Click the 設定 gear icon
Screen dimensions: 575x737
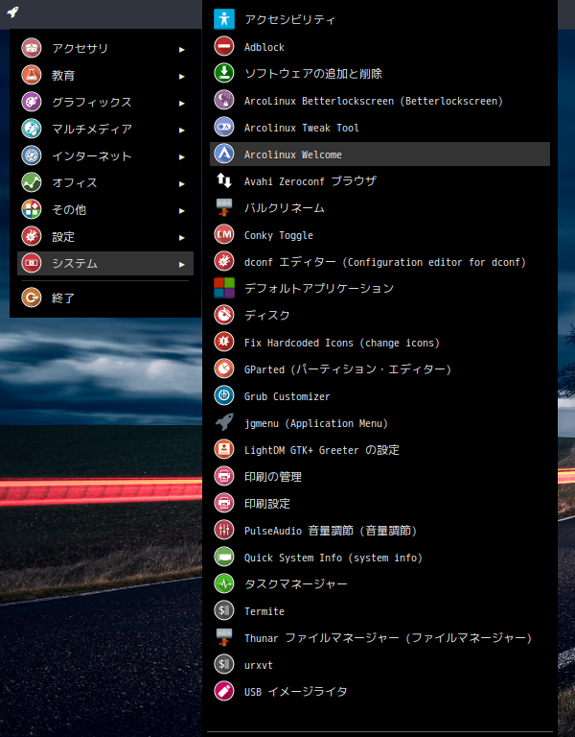point(32,236)
